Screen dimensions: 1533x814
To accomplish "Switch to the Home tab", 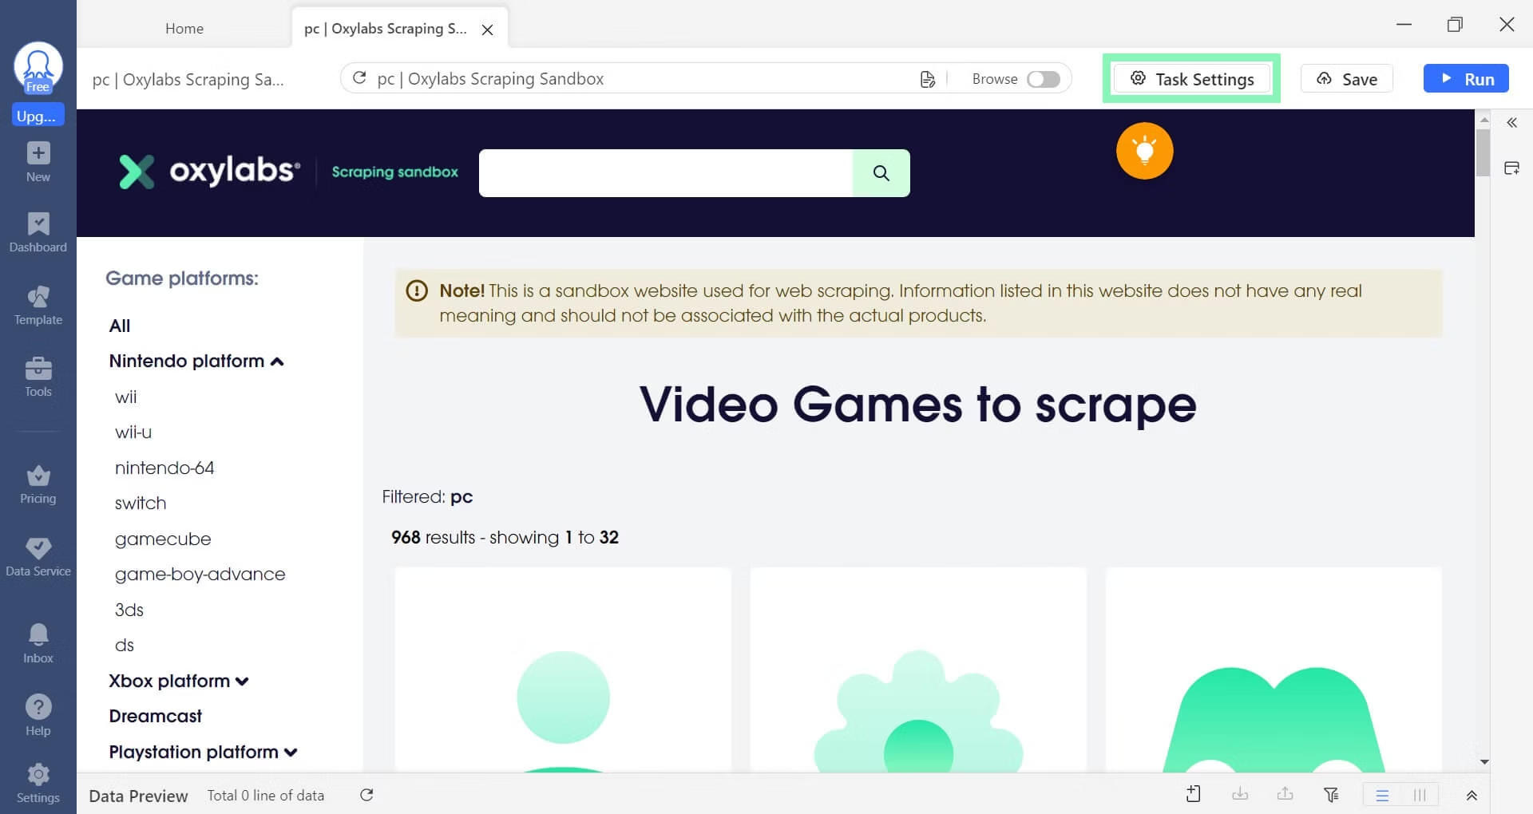I will (184, 29).
